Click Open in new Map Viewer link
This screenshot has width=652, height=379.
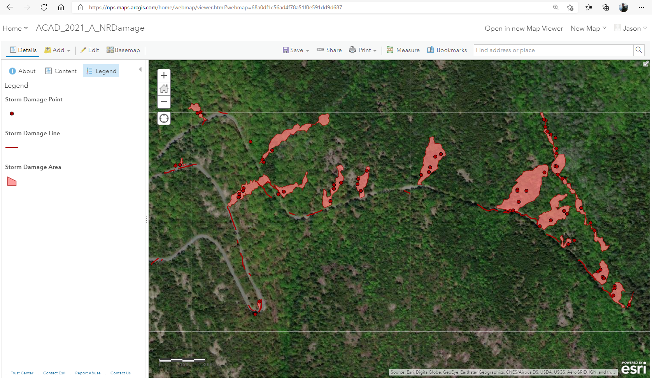pyautogui.click(x=524, y=28)
